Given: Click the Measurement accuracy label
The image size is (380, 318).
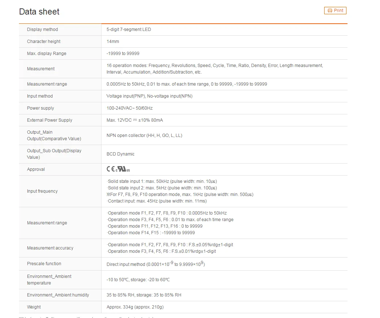Looking at the screenshot, I should [50, 248].
